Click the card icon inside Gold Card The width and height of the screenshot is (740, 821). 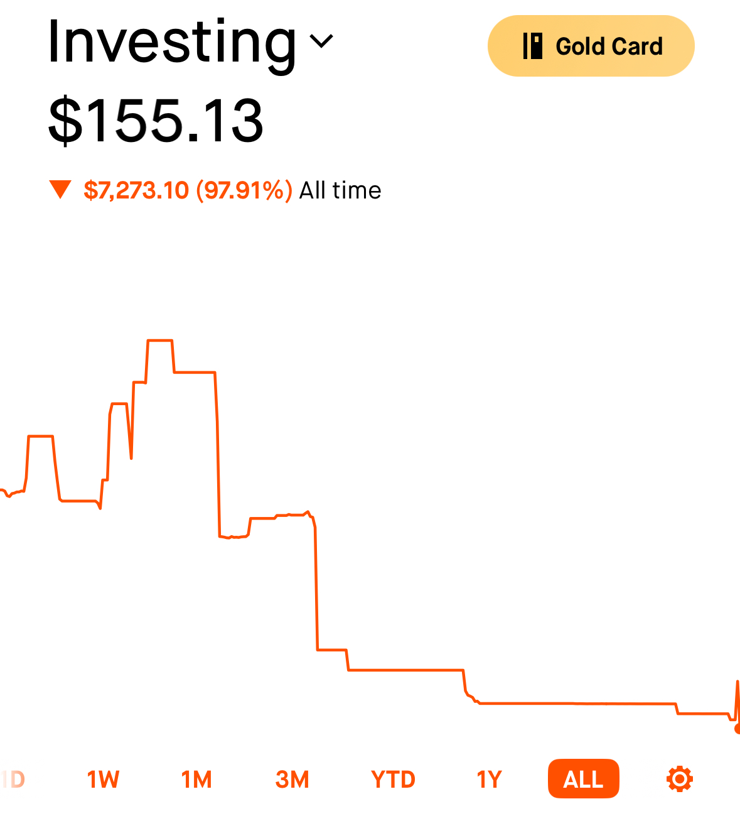pos(532,46)
